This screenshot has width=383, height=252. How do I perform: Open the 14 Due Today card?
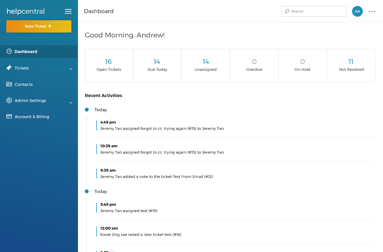pyautogui.click(x=157, y=65)
